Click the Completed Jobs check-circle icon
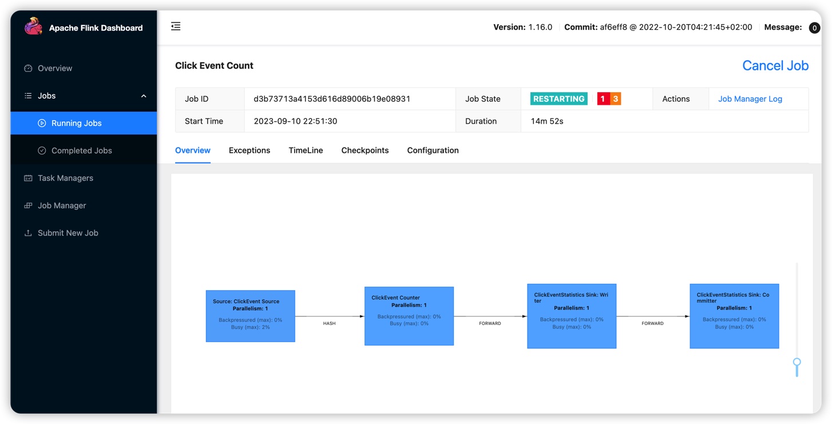The height and width of the screenshot is (424, 832). (42, 150)
